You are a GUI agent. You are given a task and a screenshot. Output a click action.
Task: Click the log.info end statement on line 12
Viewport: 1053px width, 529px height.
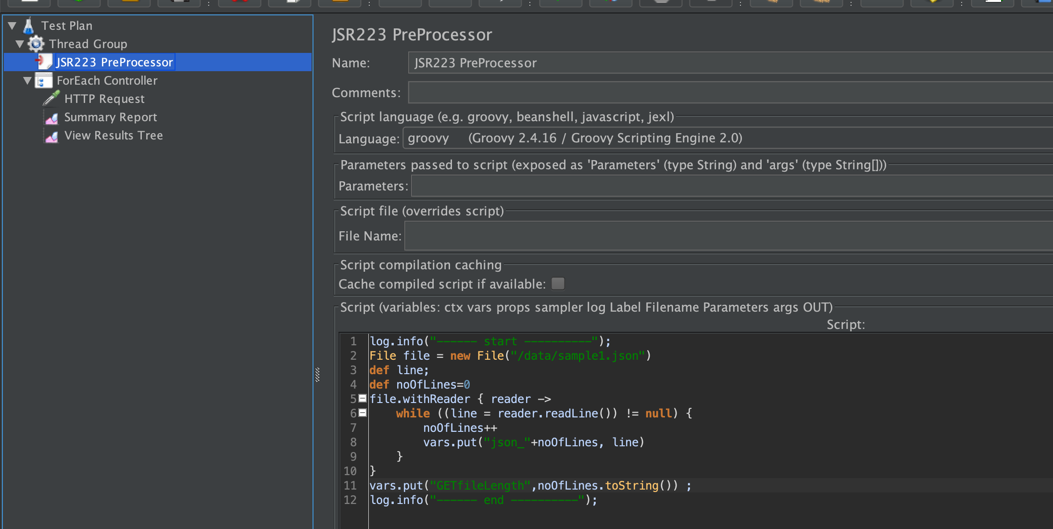[483, 500]
